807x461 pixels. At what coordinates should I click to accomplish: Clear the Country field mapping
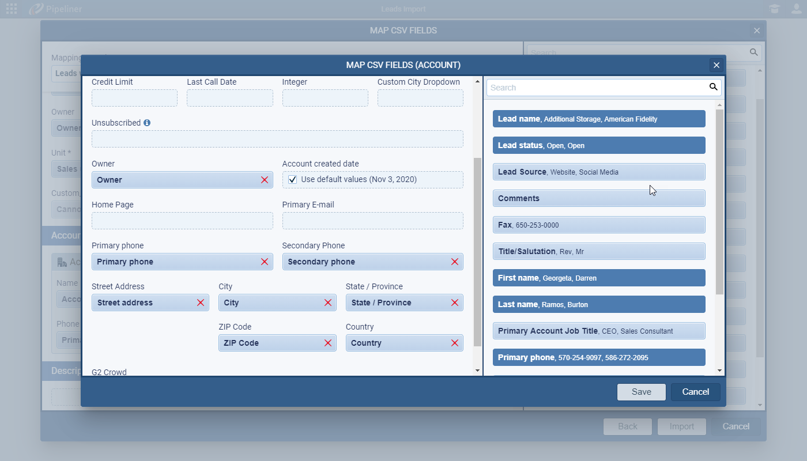455,343
